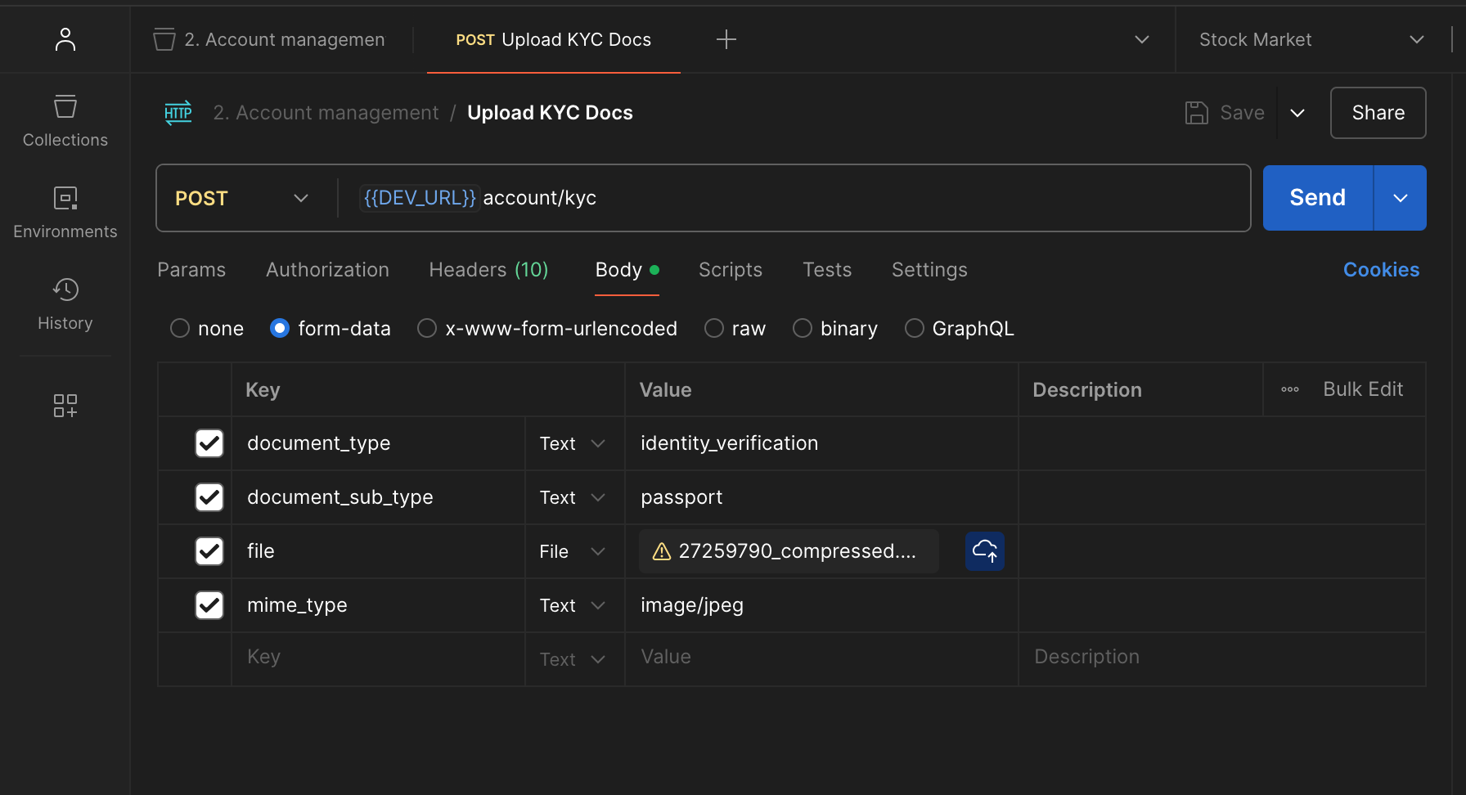This screenshot has height=795, width=1466.
Task: Uncheck the document_type row checkbox
Action: (209, 443)
